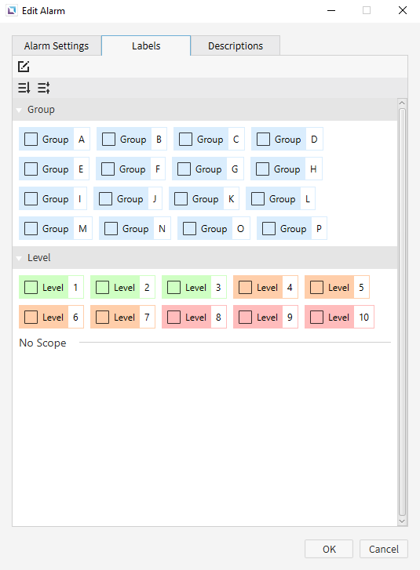Click the Edit Alarm app logo icon
The image size is (420, 570).
12,10
